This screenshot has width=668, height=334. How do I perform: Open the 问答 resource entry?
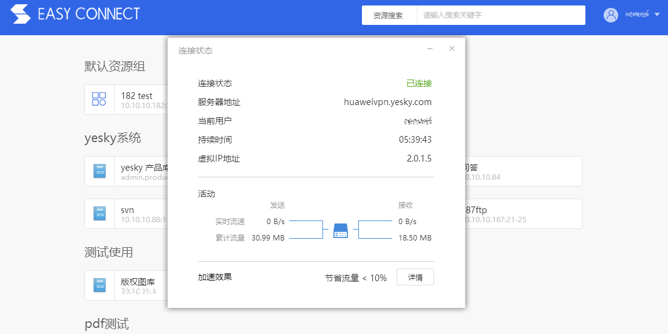470,168
